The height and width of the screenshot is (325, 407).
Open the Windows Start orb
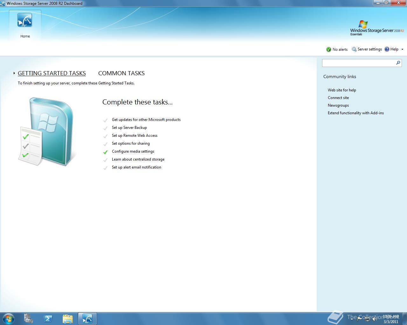pyautogui.click(x=8, y=318)
